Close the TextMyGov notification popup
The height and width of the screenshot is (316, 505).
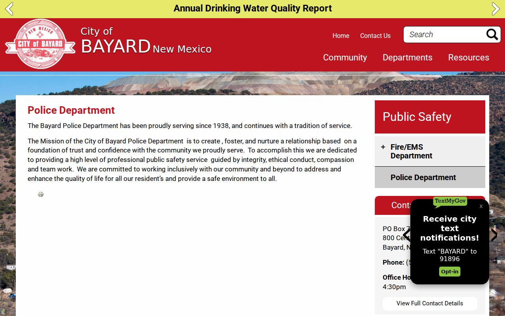481,206
